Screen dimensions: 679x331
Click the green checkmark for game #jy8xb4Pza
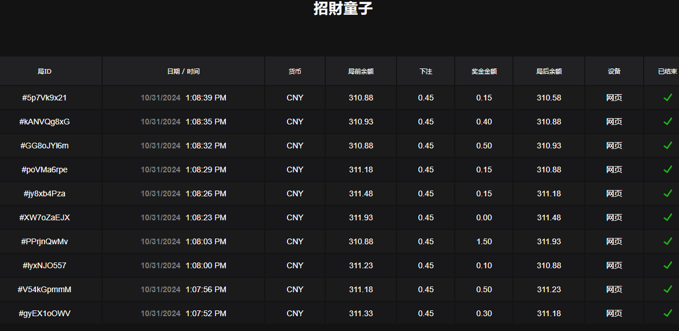pos(668,193)
